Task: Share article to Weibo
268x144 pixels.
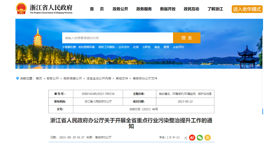Action: point(192,137)
